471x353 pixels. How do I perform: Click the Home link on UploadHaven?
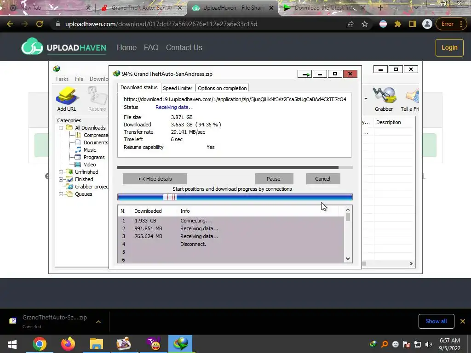pos(126,47)
